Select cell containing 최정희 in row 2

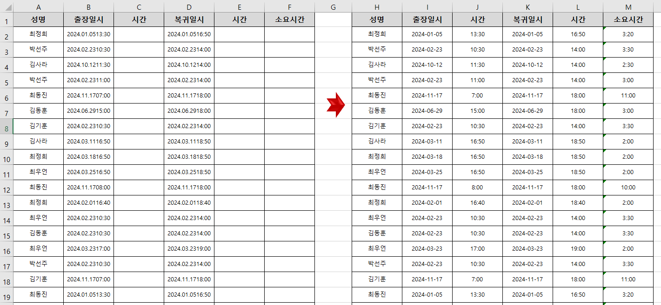39,34
